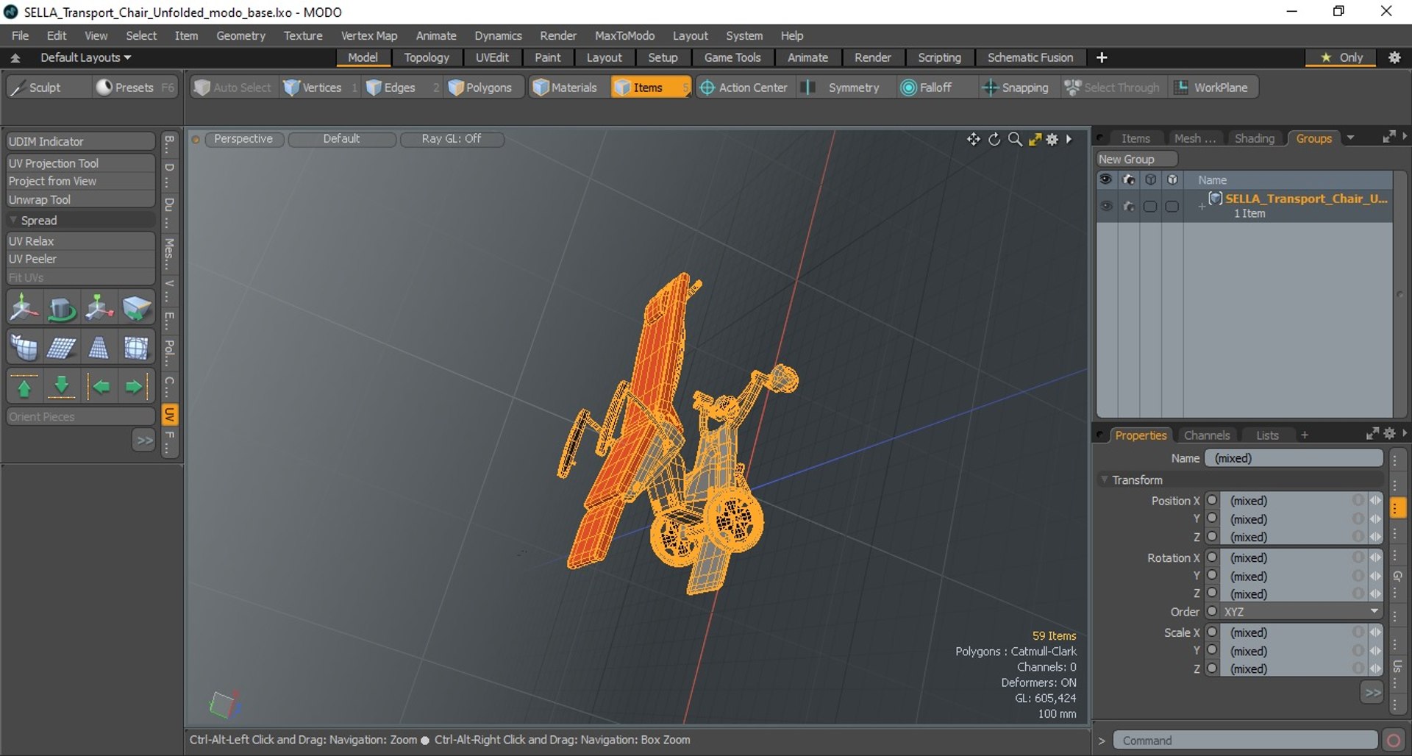
Task: Click the tapered perspective grid tool icon
Action: (x=99, y=347)
